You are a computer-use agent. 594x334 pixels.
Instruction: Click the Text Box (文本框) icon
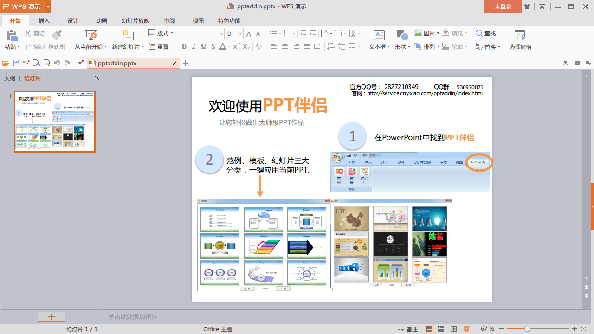click(x=380, y=35)
